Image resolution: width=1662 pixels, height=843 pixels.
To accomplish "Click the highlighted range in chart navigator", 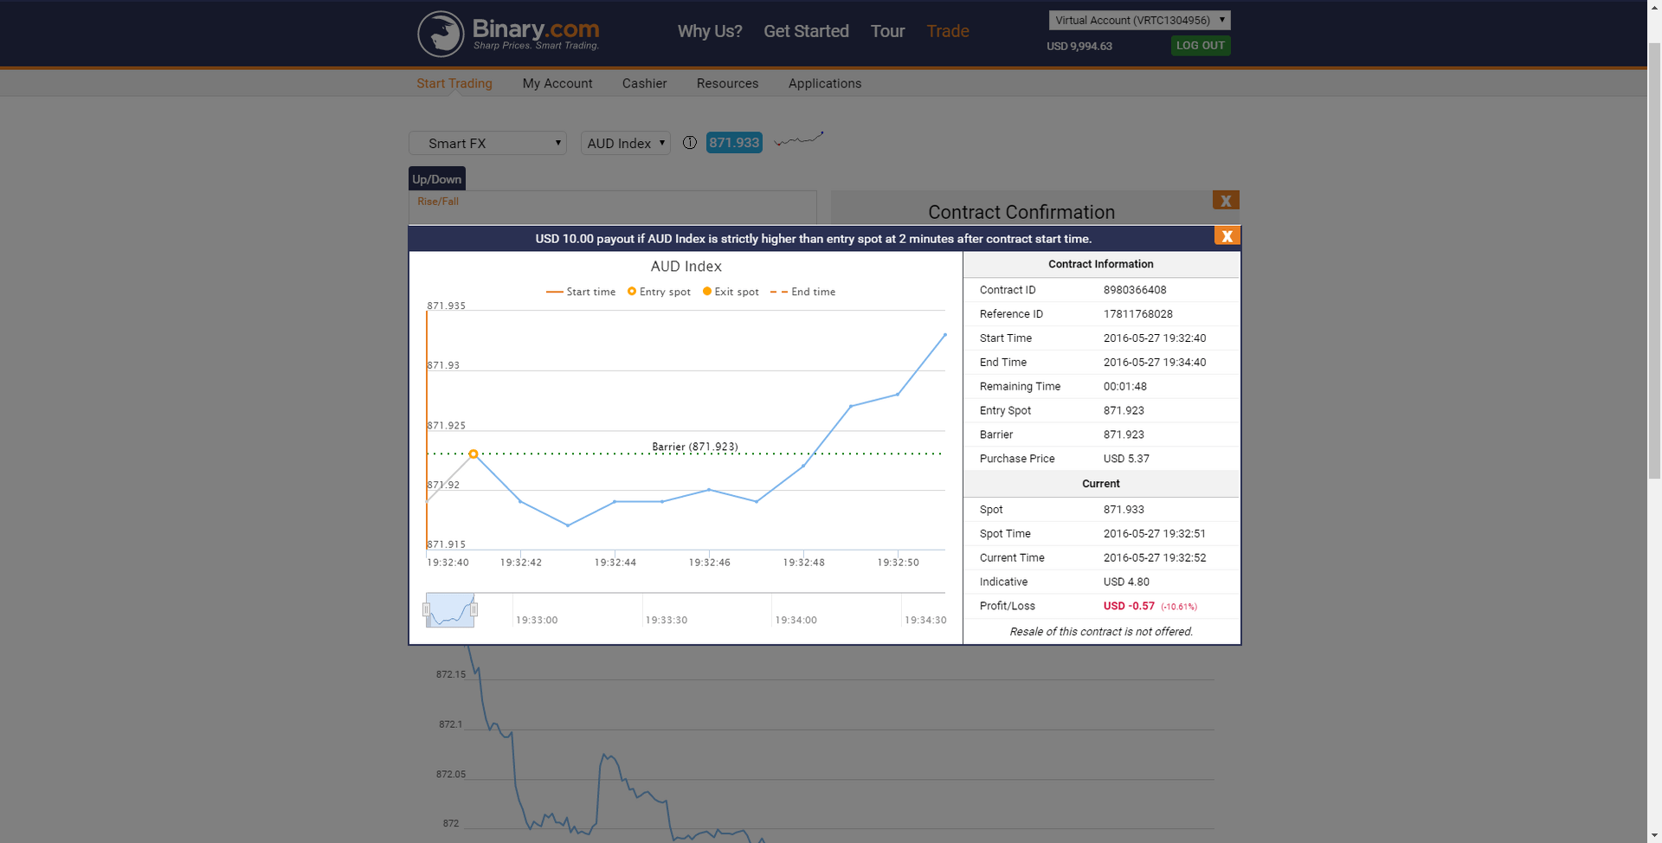I will [x=450, y=610].
